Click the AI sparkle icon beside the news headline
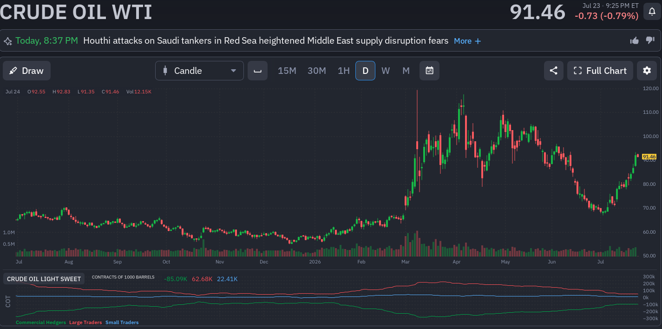 (x=8, y=41)
